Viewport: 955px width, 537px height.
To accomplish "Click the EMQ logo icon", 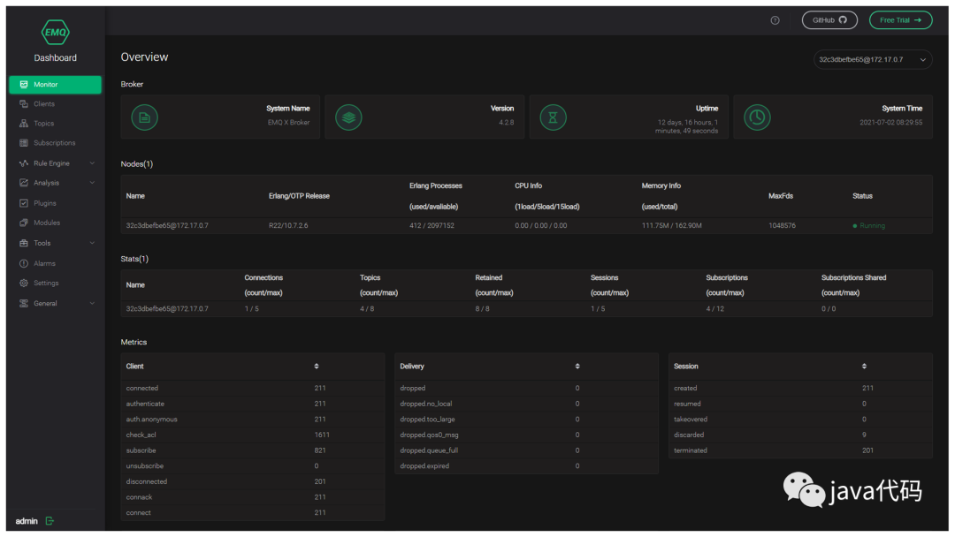I will (x=55, y=32).
